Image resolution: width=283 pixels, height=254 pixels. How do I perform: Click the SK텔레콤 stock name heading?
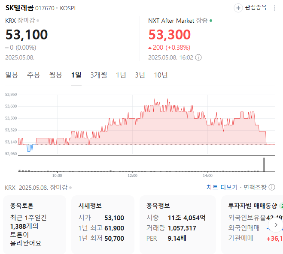click(19, 8)
